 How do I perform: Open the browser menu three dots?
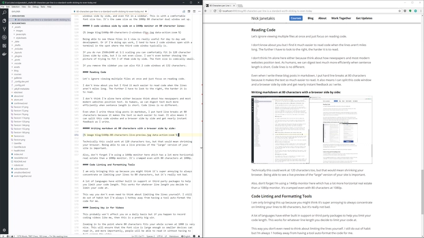421,11
